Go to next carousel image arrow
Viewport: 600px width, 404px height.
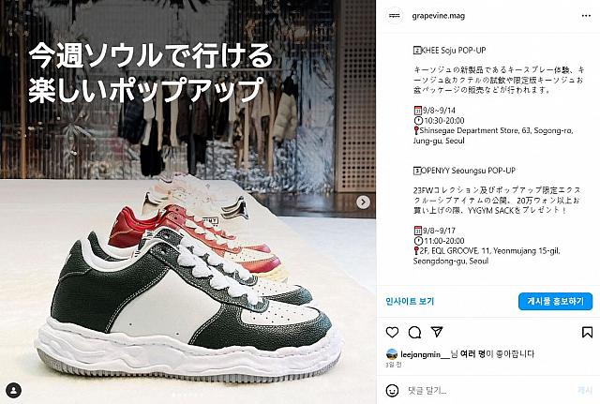pos(363,202)
